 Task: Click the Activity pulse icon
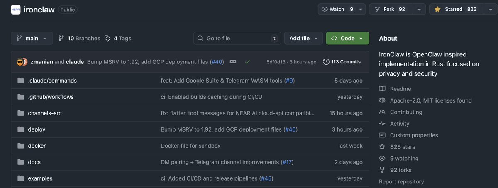382,124
